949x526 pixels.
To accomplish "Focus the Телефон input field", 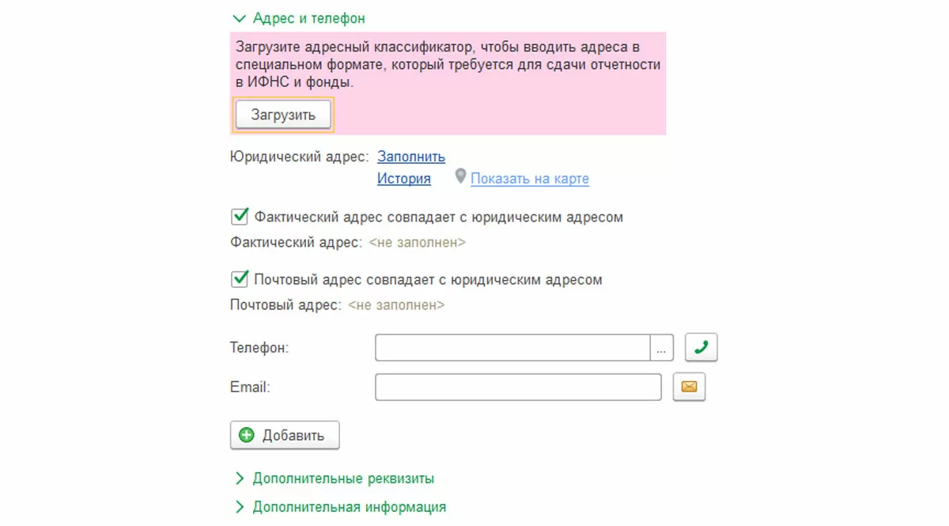I will (x=512, y=347).
